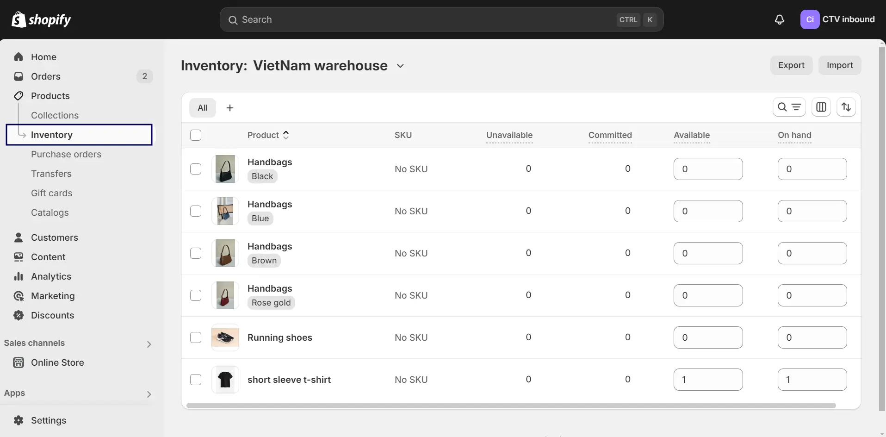
Task: Toggle the select-all products checkbox
Action: [196, 135]
